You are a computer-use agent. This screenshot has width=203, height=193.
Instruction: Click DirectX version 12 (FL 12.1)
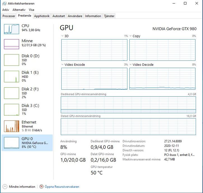point(172,150)
